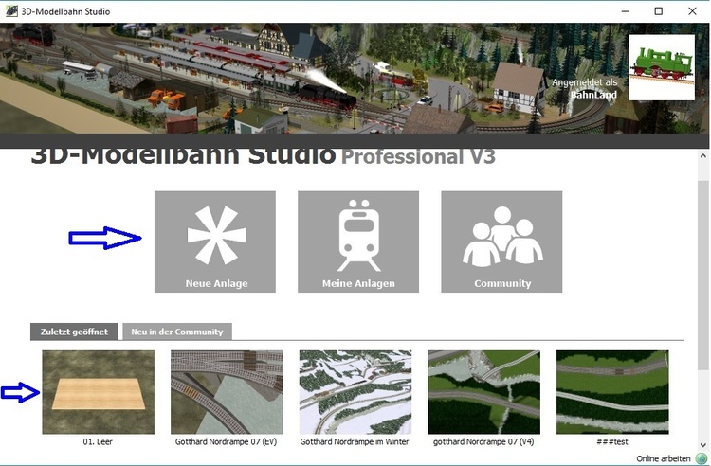Click the app icon in title bar
711x466 pixels.
click(x=10, y=11)
